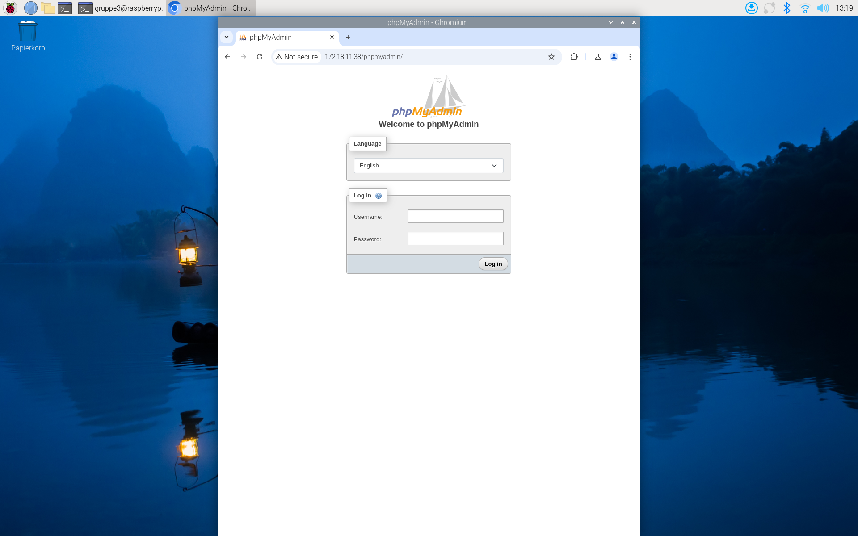Shade the Chromium window via title bar arrow
The width and height of the screenshot is (858, 536).
coord(611,22)
